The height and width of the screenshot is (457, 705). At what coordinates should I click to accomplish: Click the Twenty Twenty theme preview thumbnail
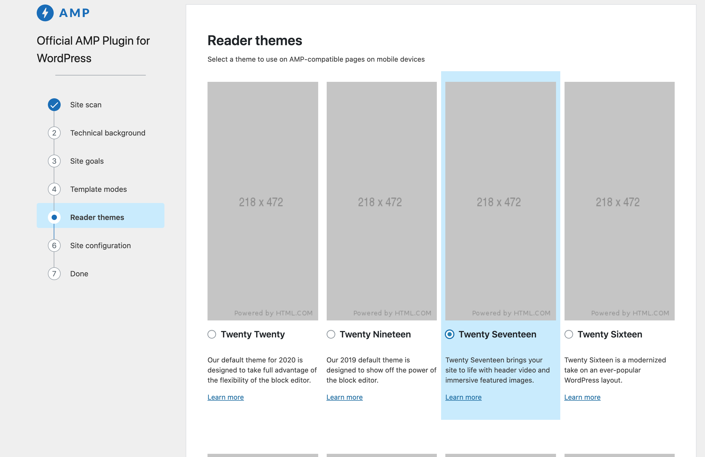pyautogui.click(x=263, y=201)
